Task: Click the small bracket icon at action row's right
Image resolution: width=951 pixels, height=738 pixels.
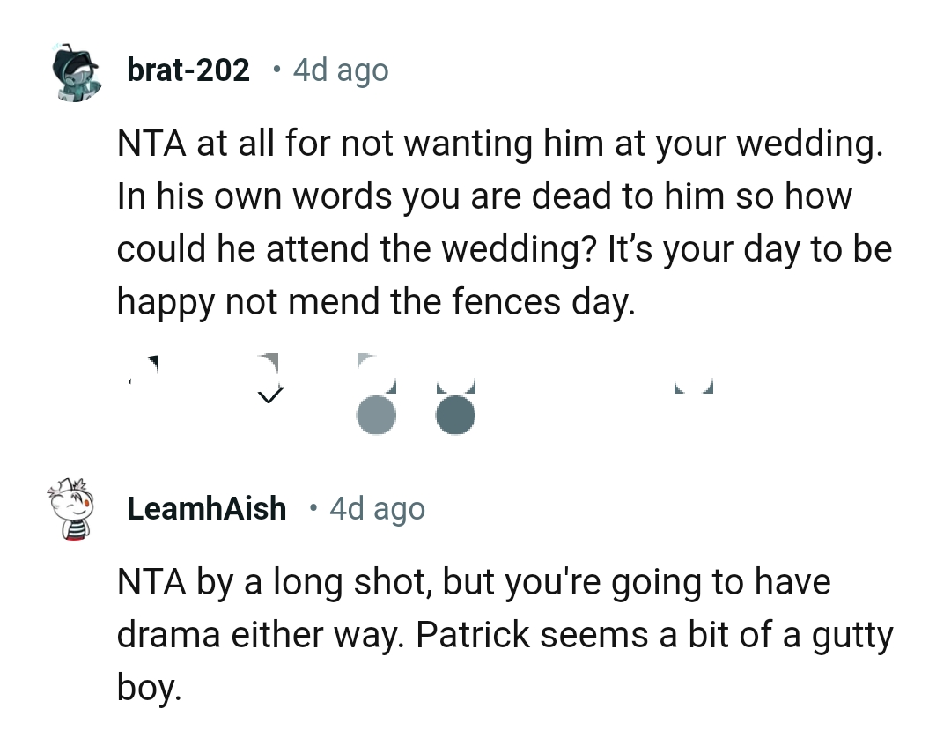Action: pos(692,386)
